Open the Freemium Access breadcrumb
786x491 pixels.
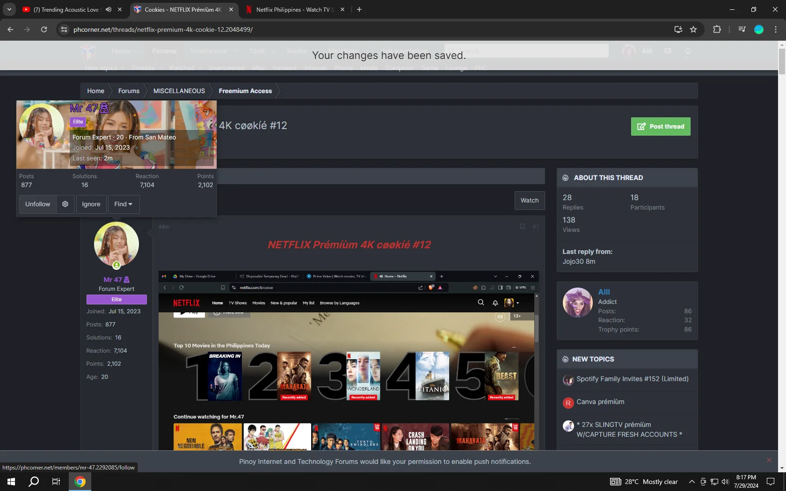tap(245, 91)
